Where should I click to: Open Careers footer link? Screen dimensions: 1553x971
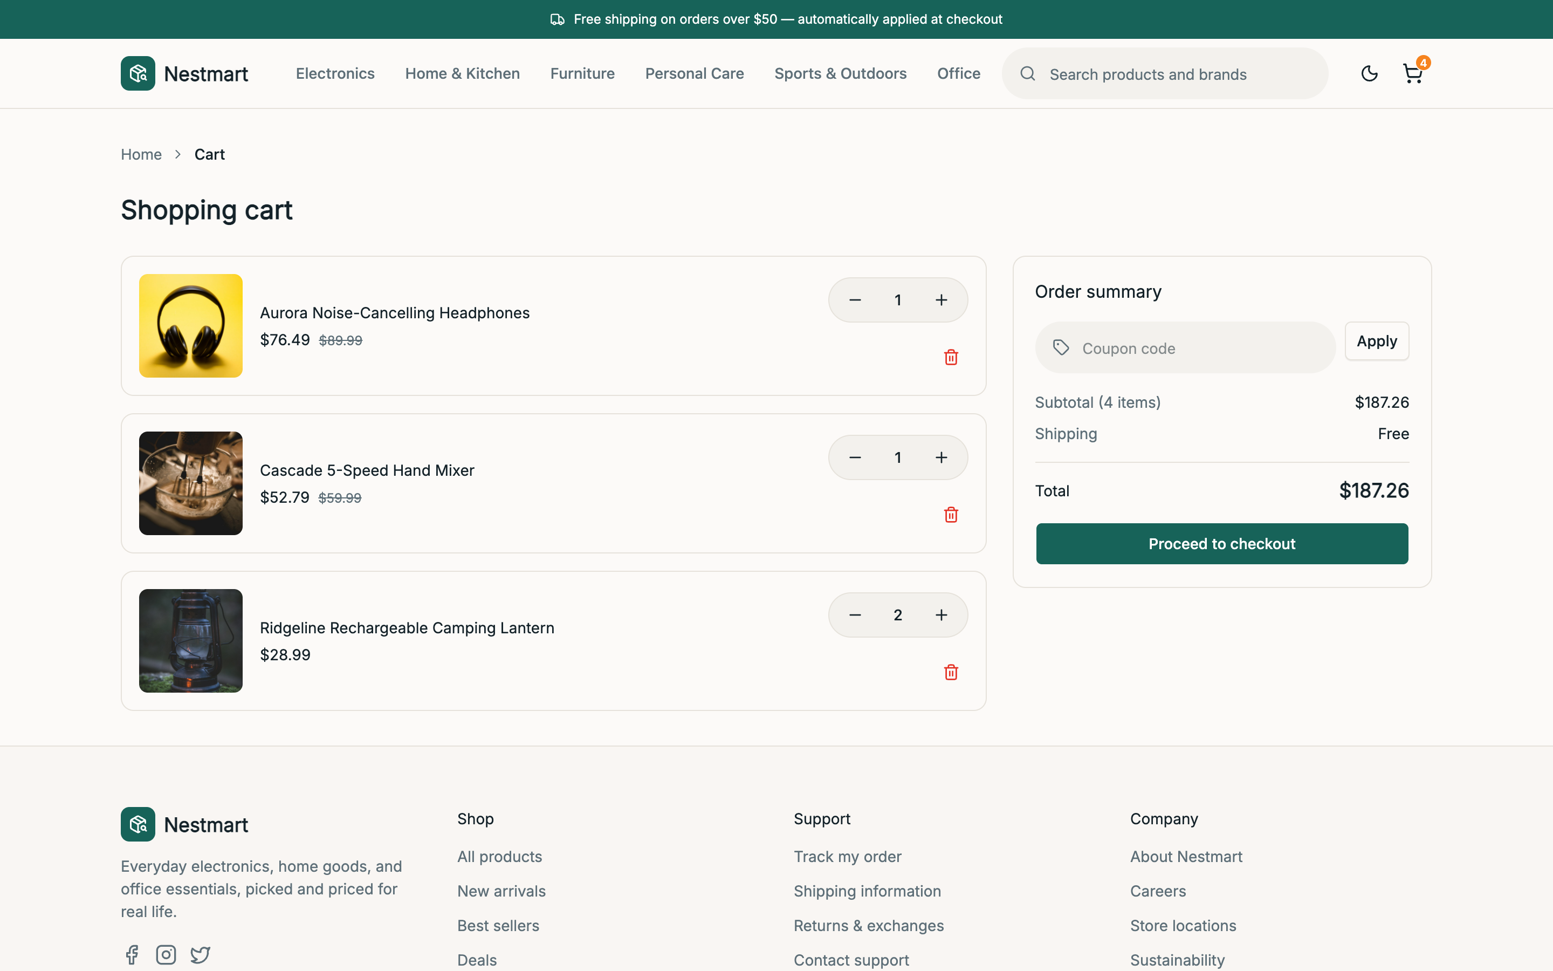click(x=1158, y=891)
